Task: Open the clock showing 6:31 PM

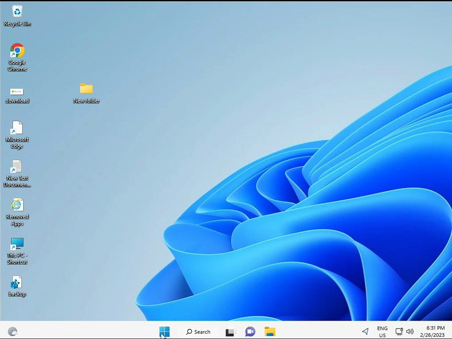Action: pos(432,331)
